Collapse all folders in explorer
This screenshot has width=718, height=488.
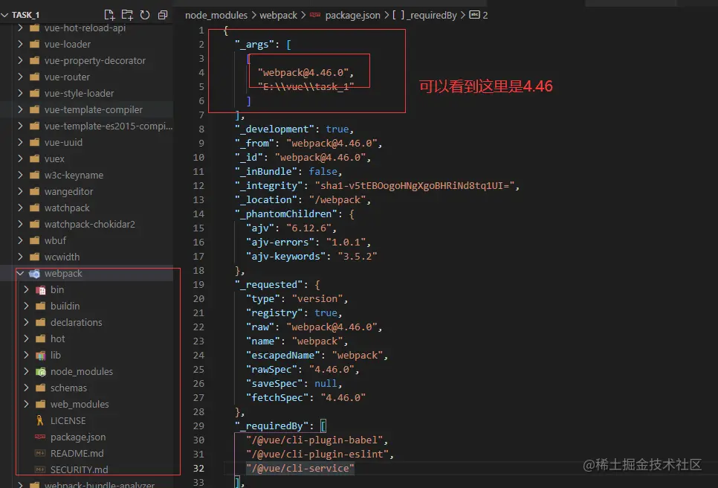(x=163, y=15)
